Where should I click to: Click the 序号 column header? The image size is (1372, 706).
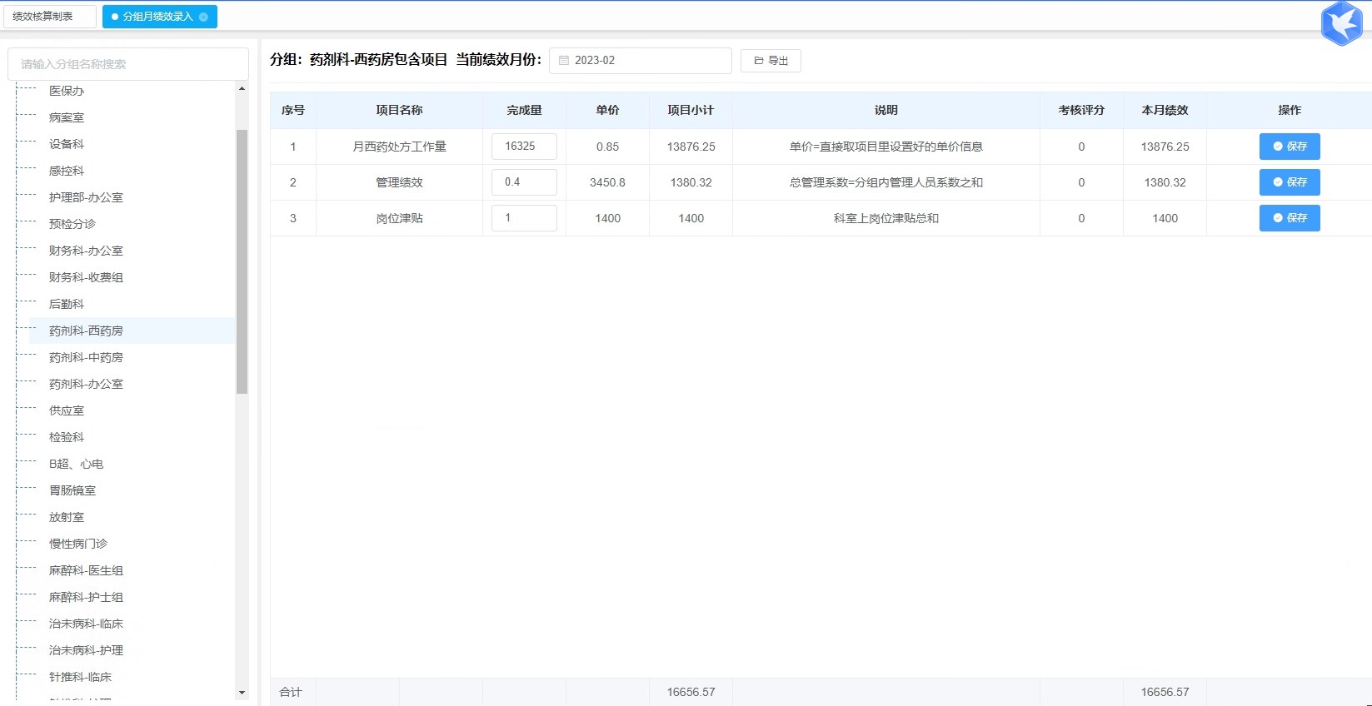click(x=292, y=110)
